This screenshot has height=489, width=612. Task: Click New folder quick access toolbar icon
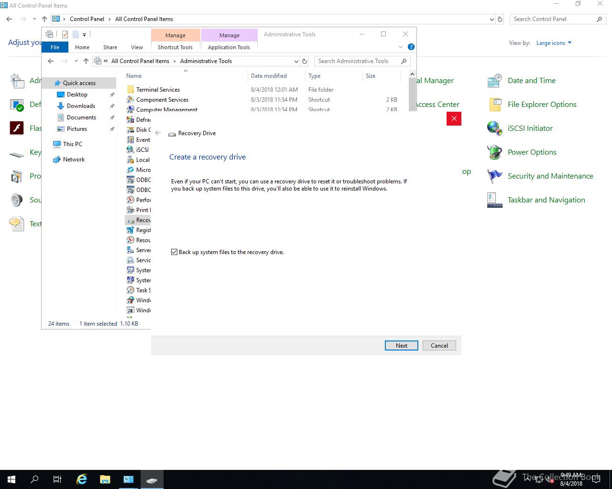76,34
